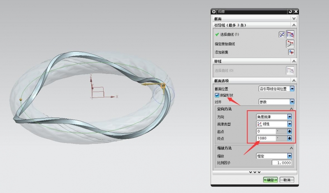329x193 pixels.
Task: Click the 确定 button
Action: click(x=271, y=180)
